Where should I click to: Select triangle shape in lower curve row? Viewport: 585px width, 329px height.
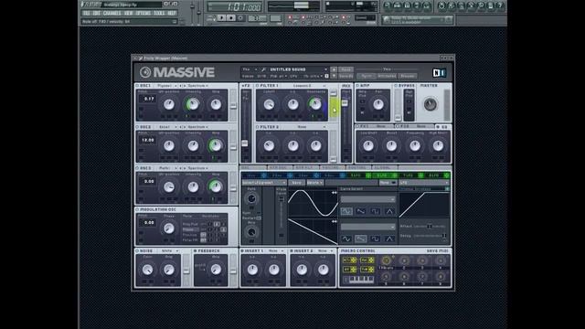pyautogui.click(x=389, y=239)
